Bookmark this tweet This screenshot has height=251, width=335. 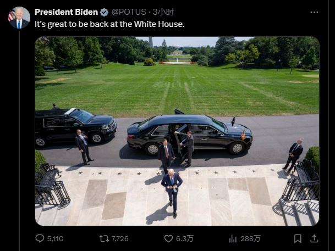tap(298, 238)
